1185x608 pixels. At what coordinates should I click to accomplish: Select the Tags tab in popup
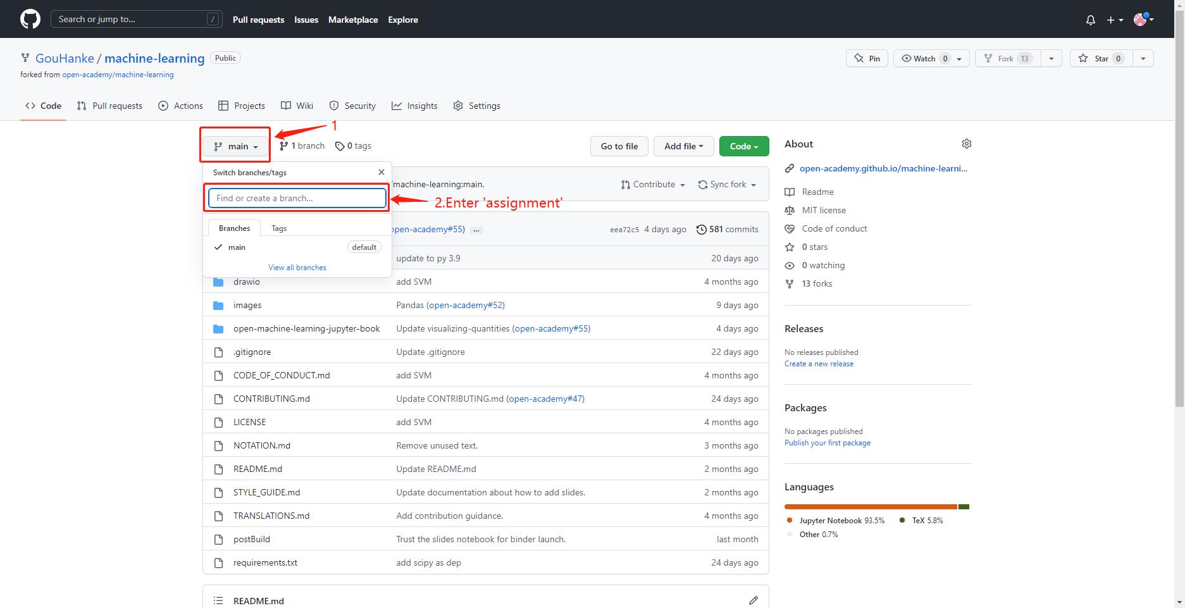(x=279, y=228)
